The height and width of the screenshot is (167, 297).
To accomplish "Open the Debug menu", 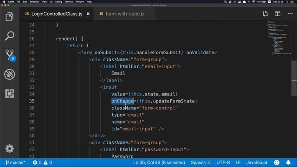I will tap(58, 2).
